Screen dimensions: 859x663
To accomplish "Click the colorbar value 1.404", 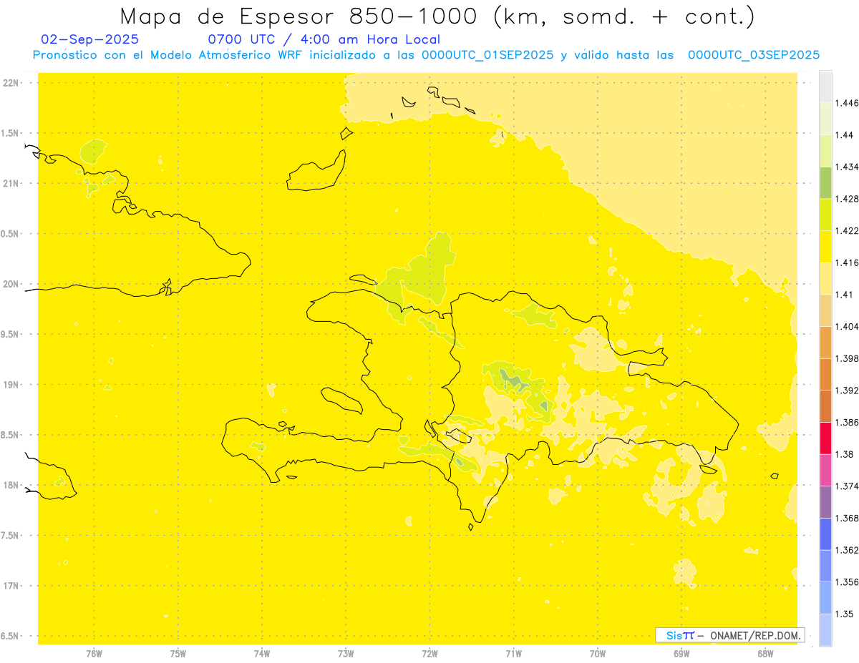I will pyautogui.click(x=845, y=326).
